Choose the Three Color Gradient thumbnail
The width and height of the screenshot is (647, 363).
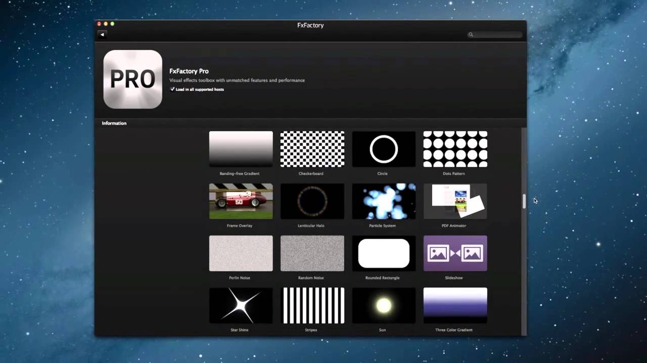(455, 306)
